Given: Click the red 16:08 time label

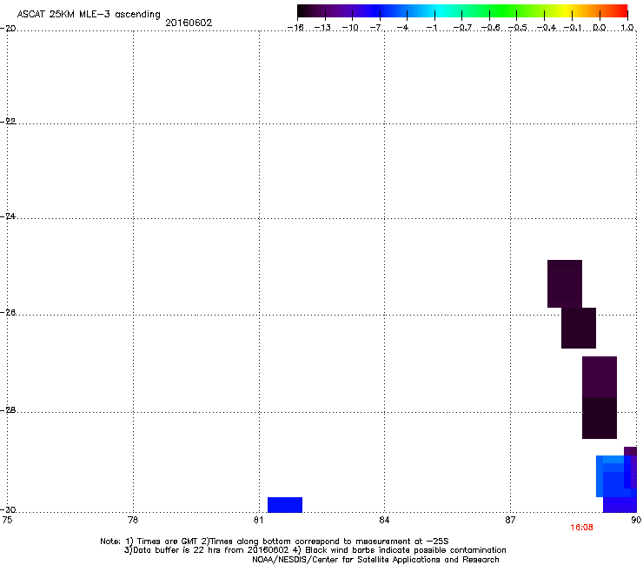Looking at the screenshot, I should [x=581, y=528].
